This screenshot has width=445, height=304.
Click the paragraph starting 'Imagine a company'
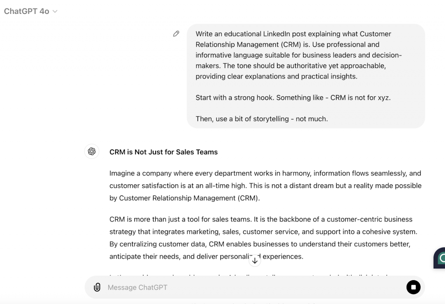click(x=265, y=186)
